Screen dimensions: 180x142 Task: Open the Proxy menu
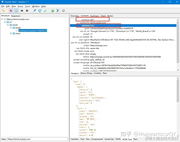[x=20, y=6]
